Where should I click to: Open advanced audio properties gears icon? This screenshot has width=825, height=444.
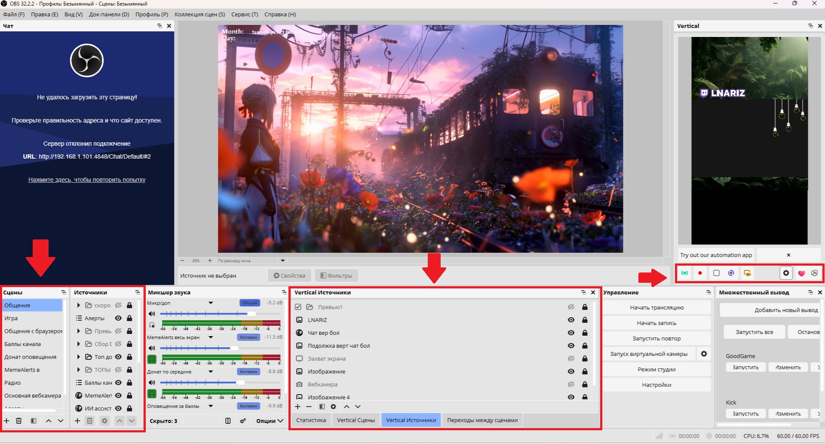243,421
